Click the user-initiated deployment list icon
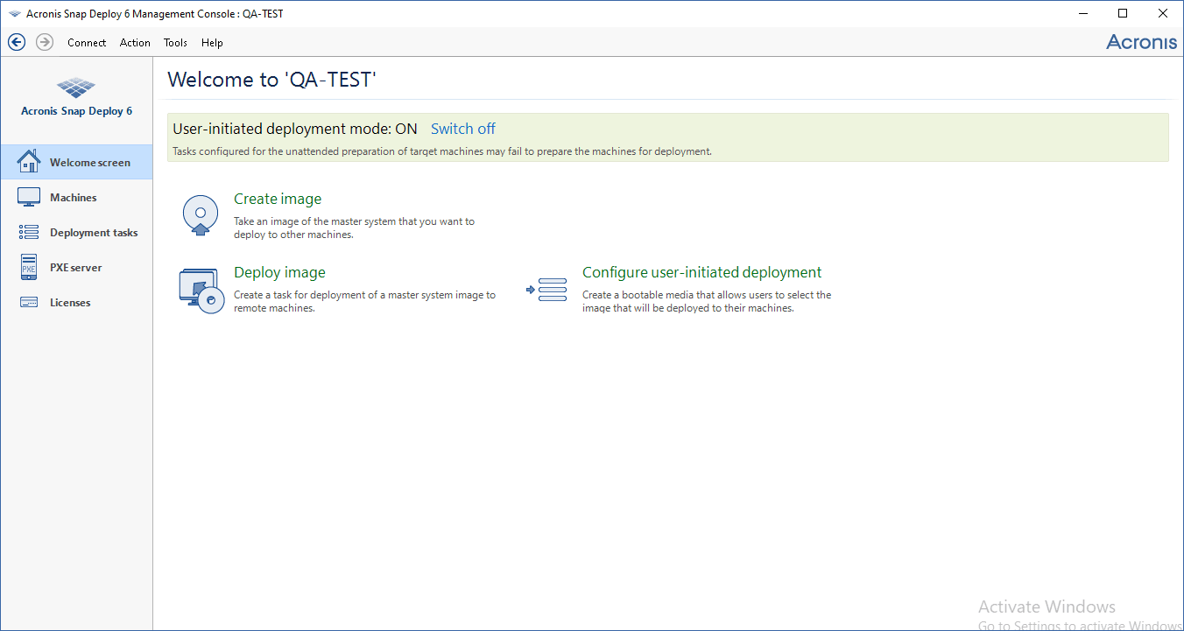 [x=547, y=290]
